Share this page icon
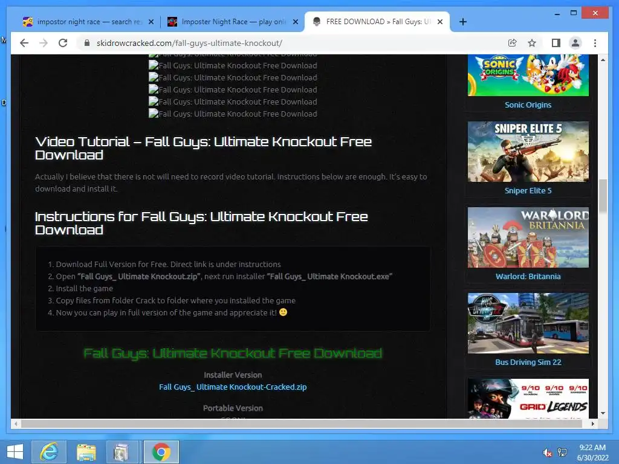 click(x=512, y=43)
